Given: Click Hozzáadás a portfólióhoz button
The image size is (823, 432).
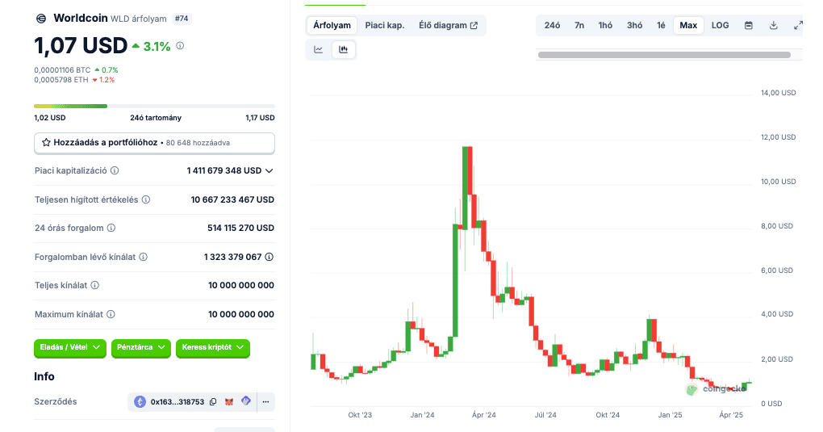Looking at the screenshot, I should tap(154, 143).
